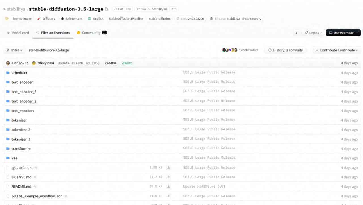This screenshot has width=363, height=205.
Task: Follow Stability AI
Action: (152, 9)
